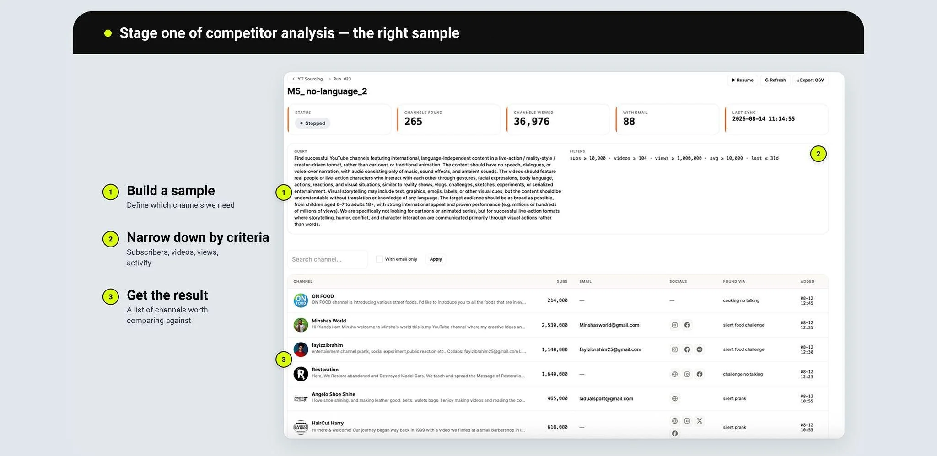Screen dimensions: 937x456
Task: Open HairCut Harry's website globe icon
Action: coord(674,421)
